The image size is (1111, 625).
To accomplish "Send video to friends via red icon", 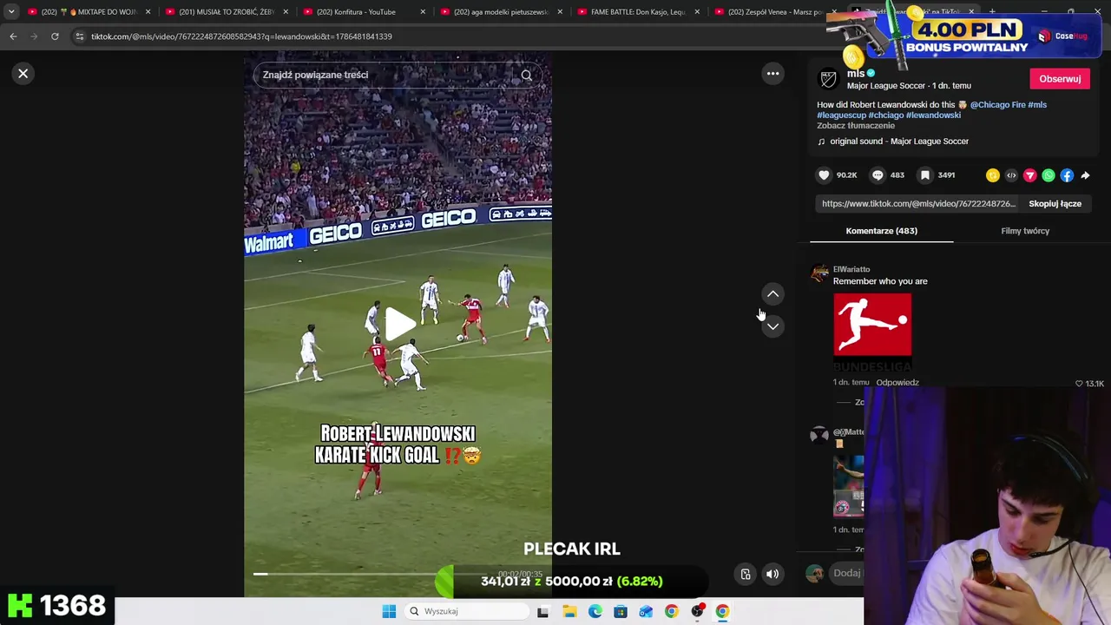I will coord(1030,175).
